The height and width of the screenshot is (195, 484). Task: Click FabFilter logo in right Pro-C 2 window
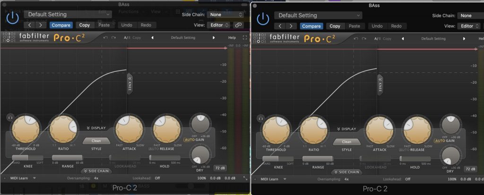point(276,38)
